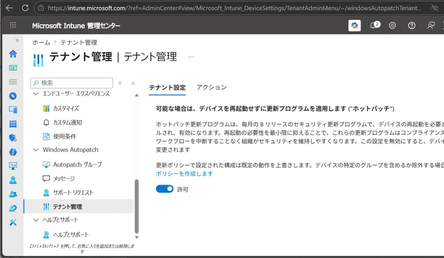This screenshot has height=258, width=444.
Task: Clear the menu search with the X button
Action: (120, 83)
